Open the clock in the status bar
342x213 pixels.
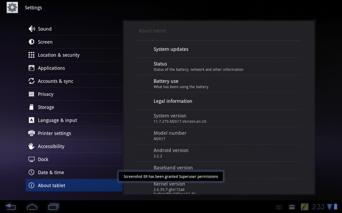tap(318, 207)
